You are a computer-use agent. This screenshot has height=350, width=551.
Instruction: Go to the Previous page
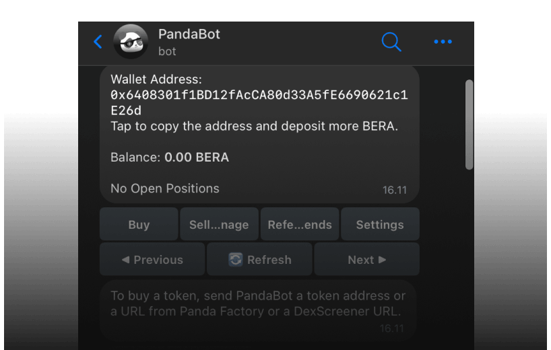pos(152,260)
